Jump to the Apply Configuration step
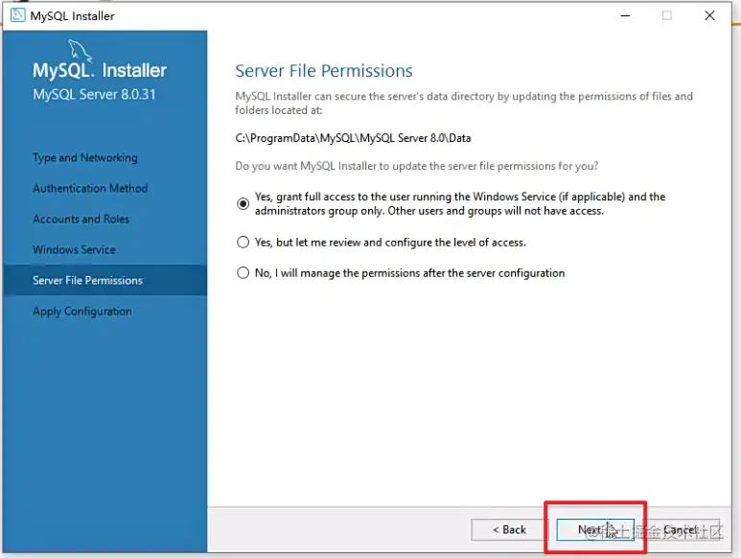 pyautogui.click(x=82, y=312)
